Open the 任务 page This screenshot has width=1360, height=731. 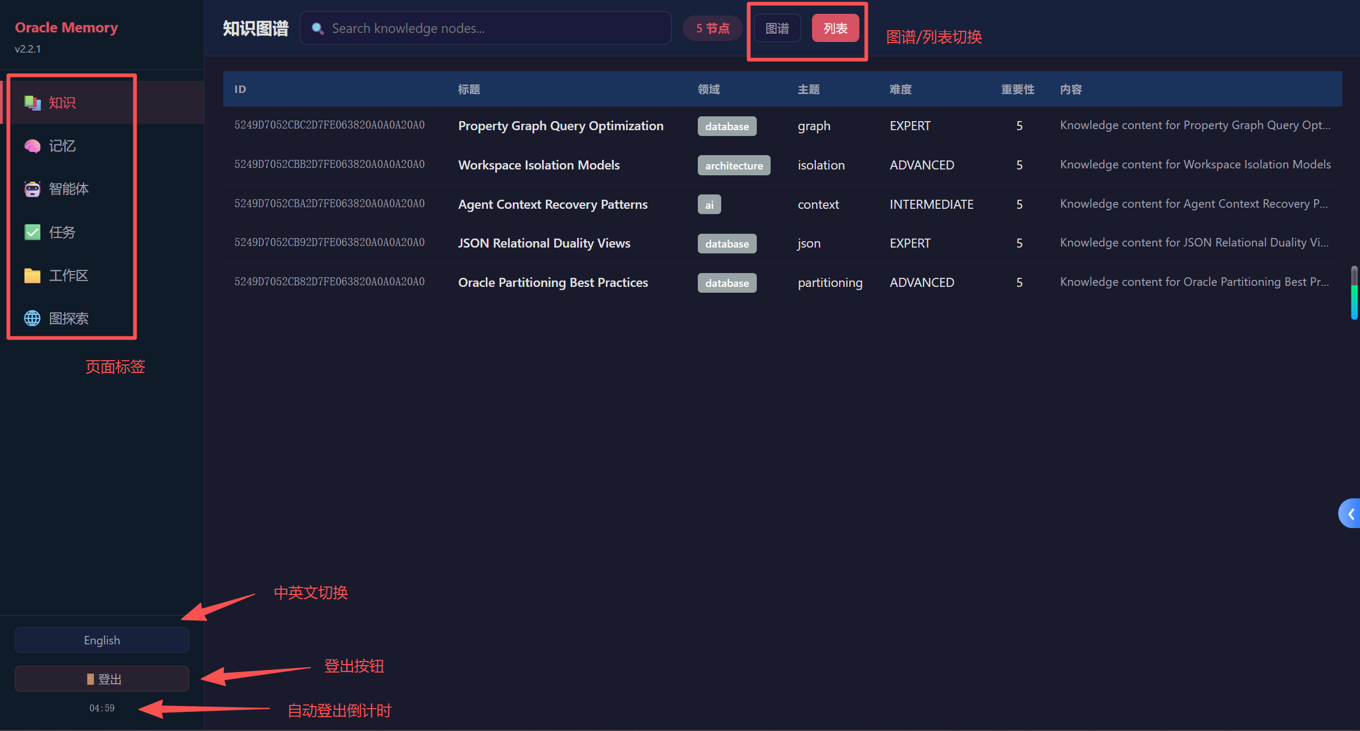pos(102,232)
